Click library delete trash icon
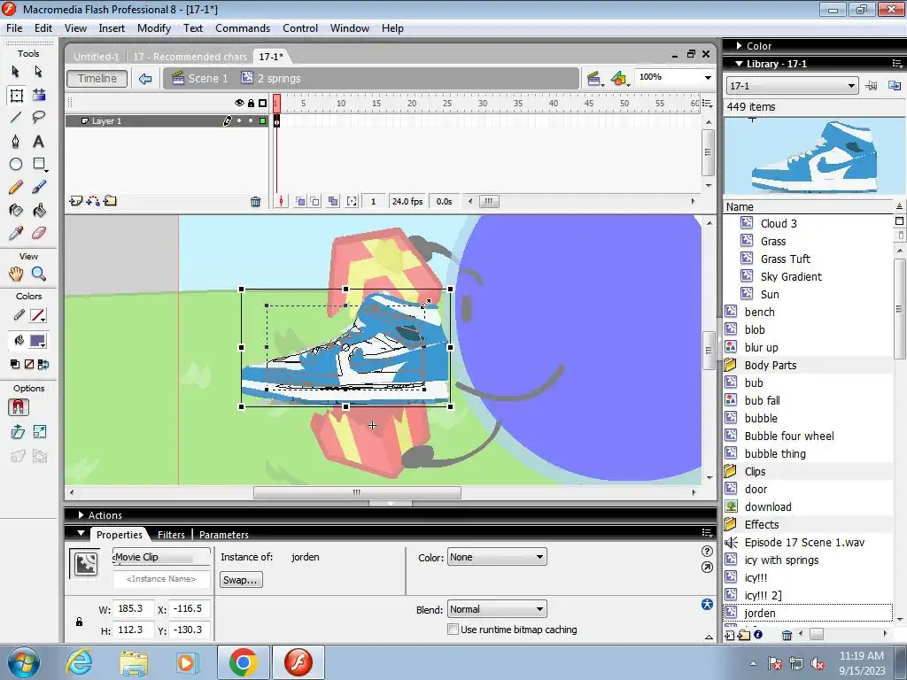Image resolution: width=907 pixels, height=680 pixels. pyautogui.click(x=787, y=635)
